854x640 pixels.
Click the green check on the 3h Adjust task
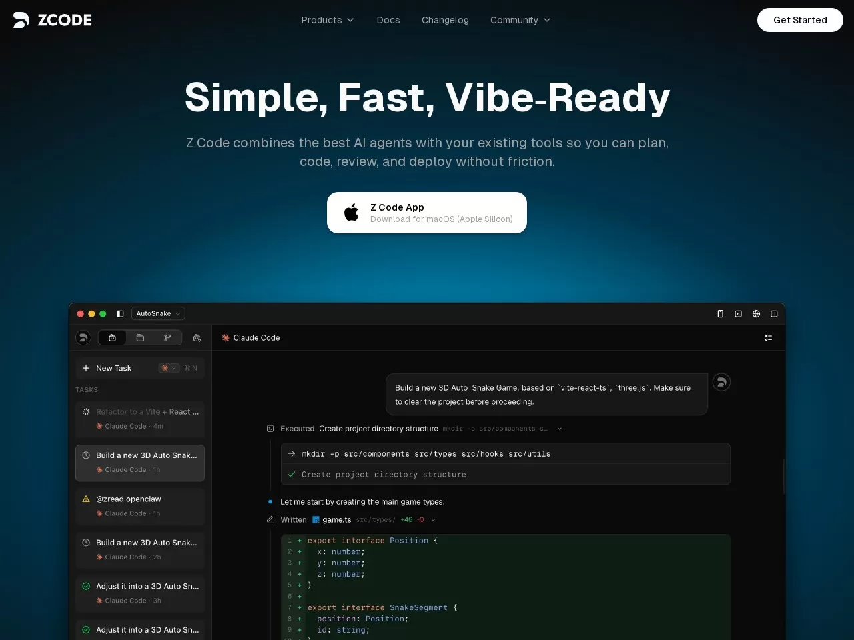click(86, 586)
